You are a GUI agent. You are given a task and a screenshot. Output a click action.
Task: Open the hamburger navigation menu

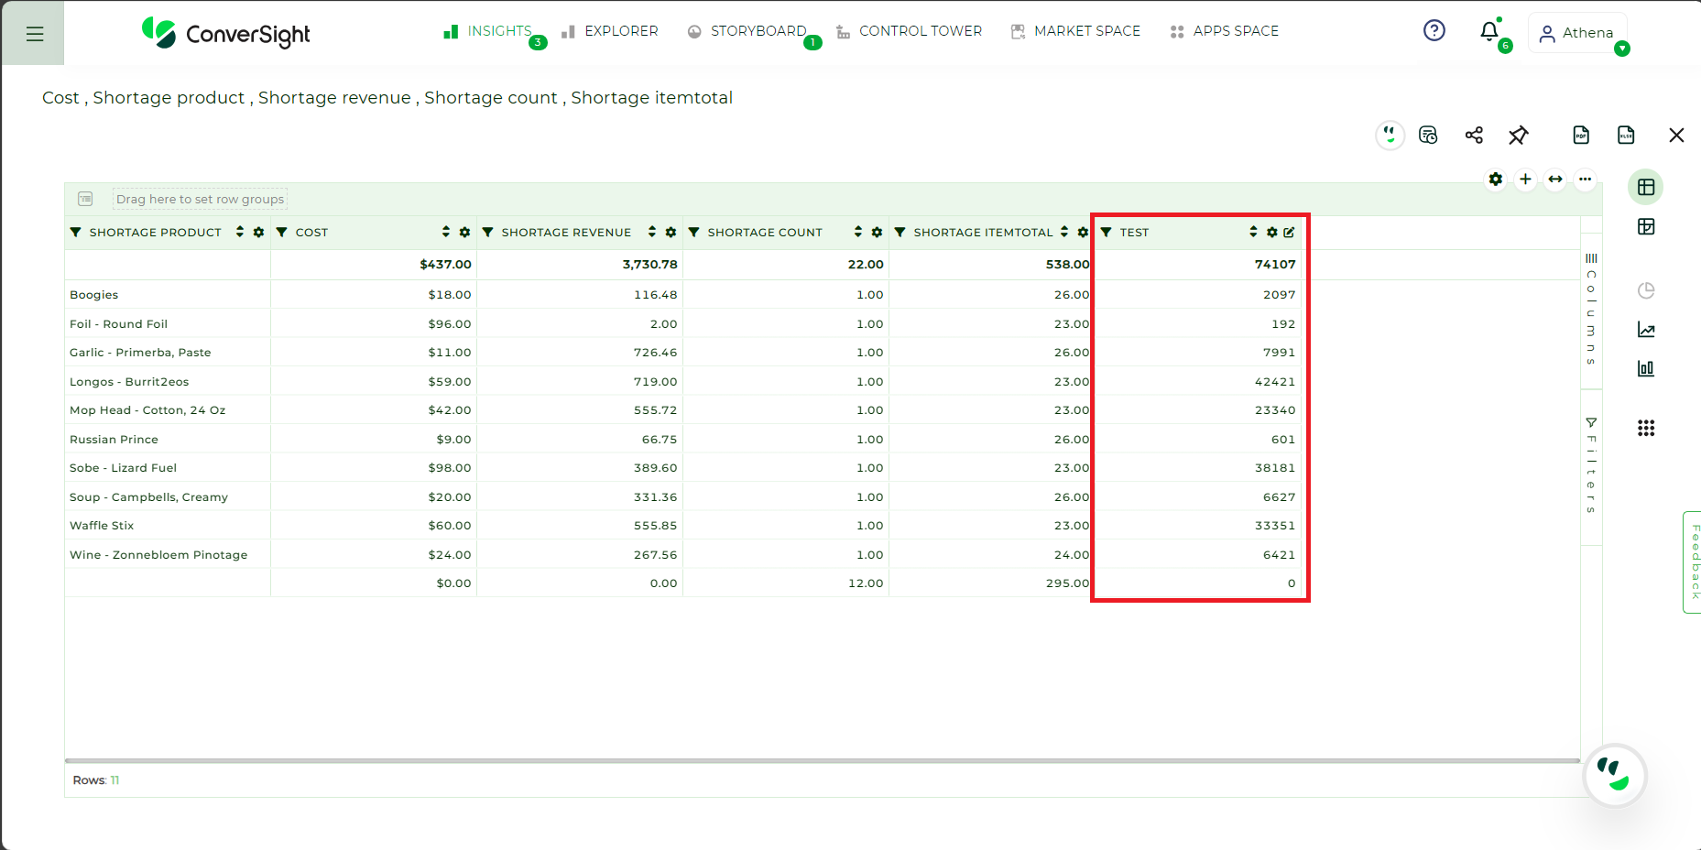(35, 34)
